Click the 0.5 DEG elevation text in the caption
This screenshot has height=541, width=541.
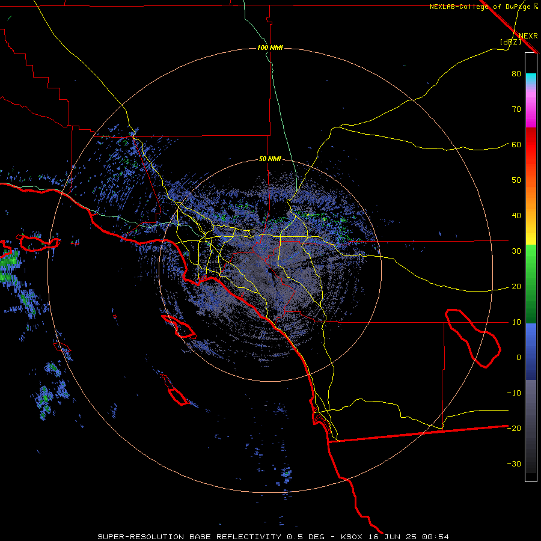(x=306, y=537)
